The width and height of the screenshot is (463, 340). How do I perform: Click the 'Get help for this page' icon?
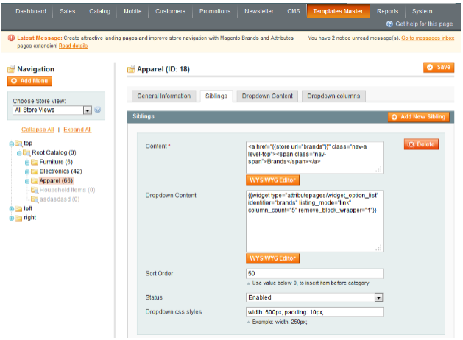[390, 24]
